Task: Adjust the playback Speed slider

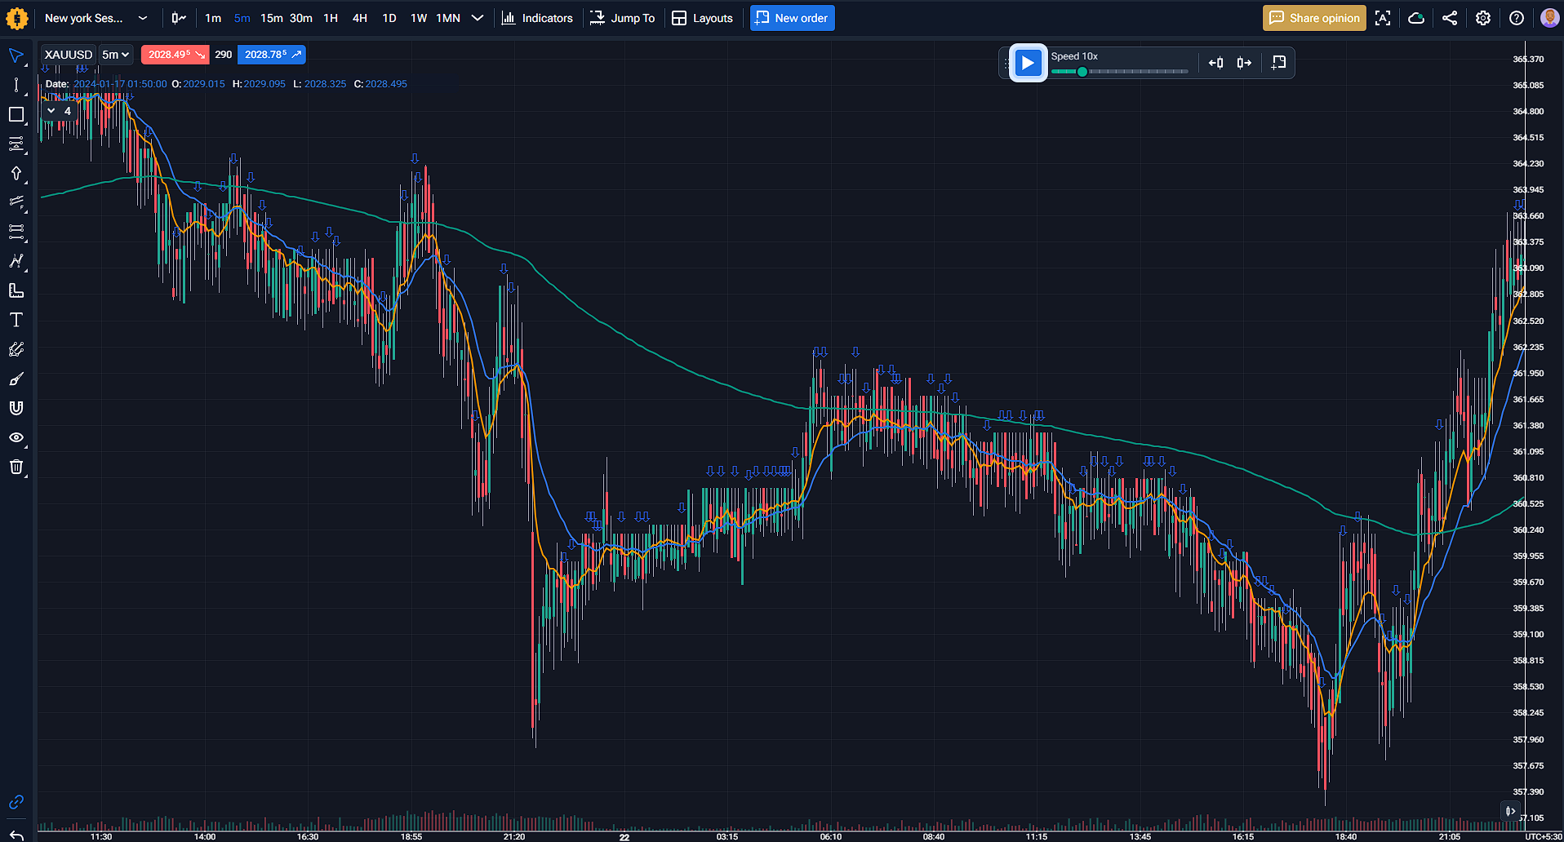Action: (1082, 72)
